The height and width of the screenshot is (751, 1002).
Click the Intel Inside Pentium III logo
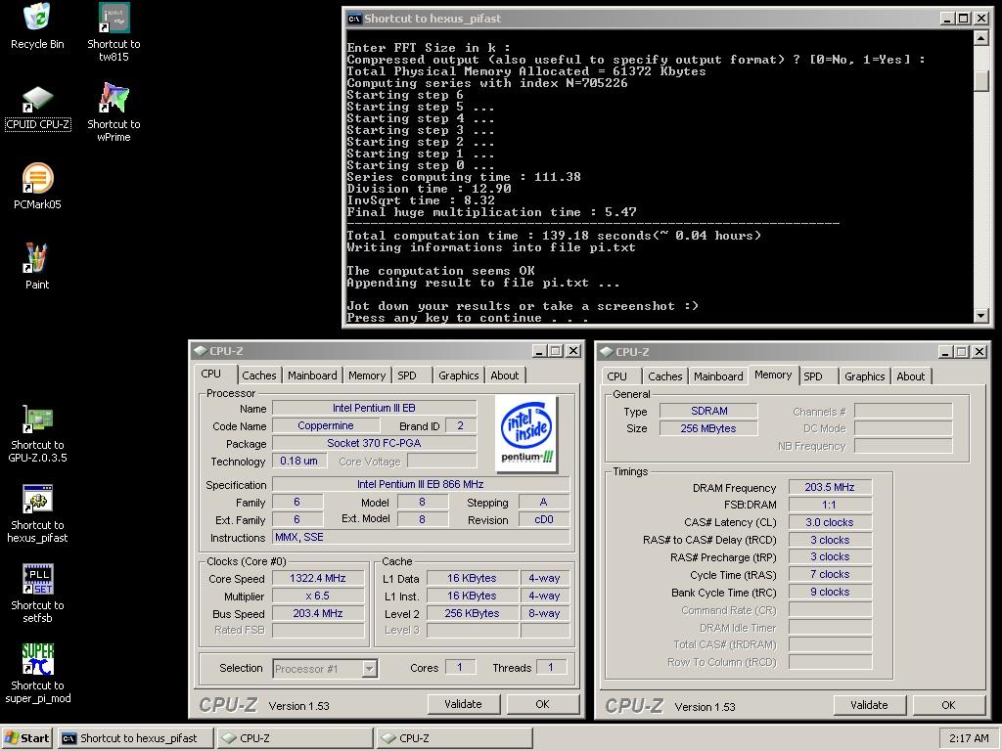tap(526, 433)
